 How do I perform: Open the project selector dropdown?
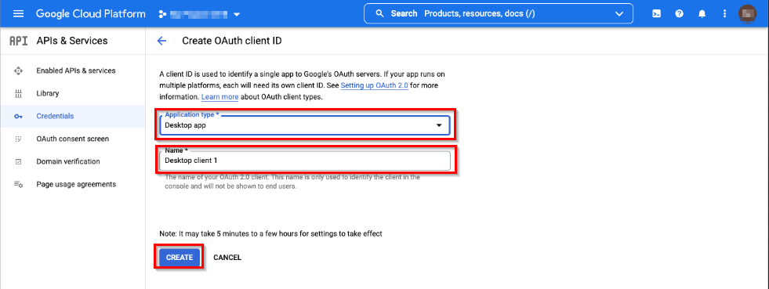tap(200, 14)
